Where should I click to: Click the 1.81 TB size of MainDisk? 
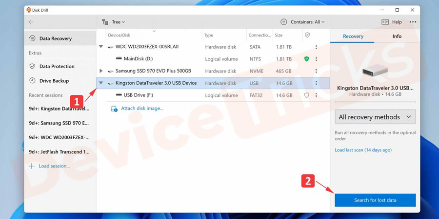tap(283, 59)
